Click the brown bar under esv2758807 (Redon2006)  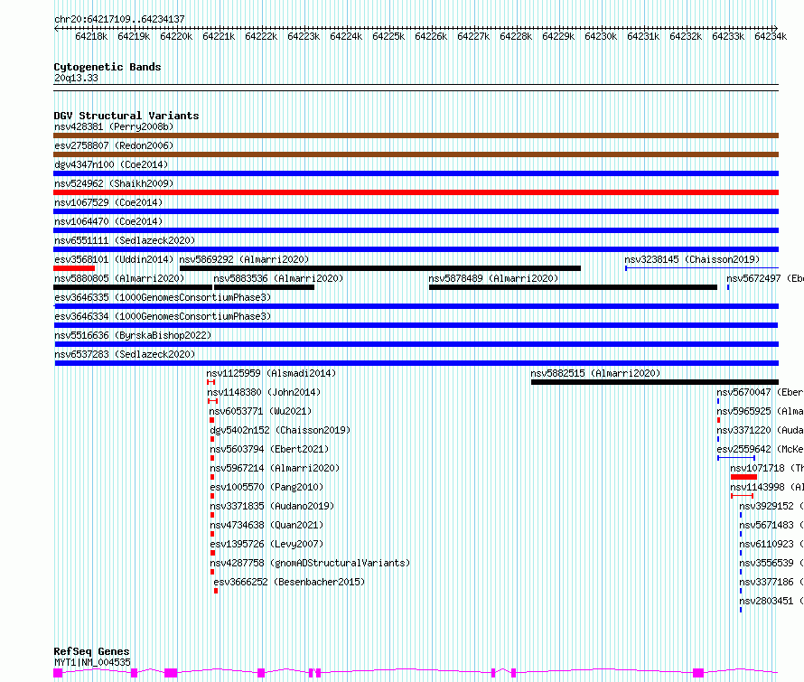(416, 154)
